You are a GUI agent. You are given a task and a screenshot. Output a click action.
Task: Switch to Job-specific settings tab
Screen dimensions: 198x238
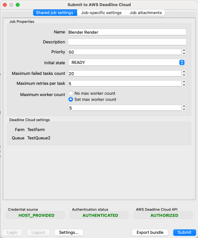coord(101,13)
